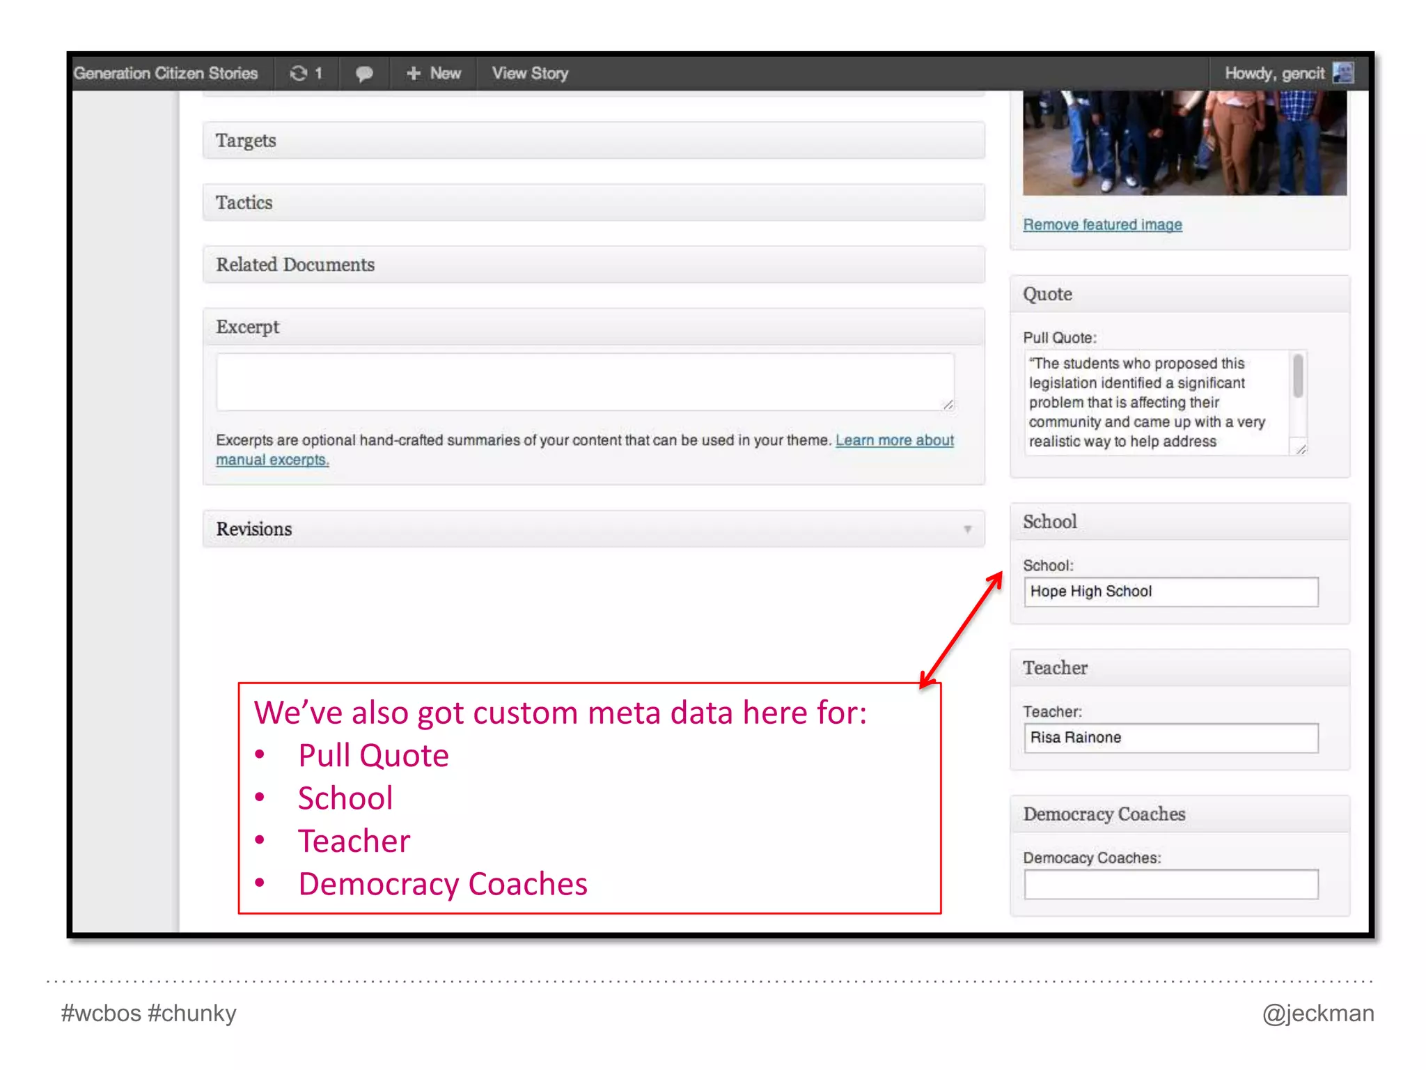Click inside the Excerpt text area

[585, 382]
